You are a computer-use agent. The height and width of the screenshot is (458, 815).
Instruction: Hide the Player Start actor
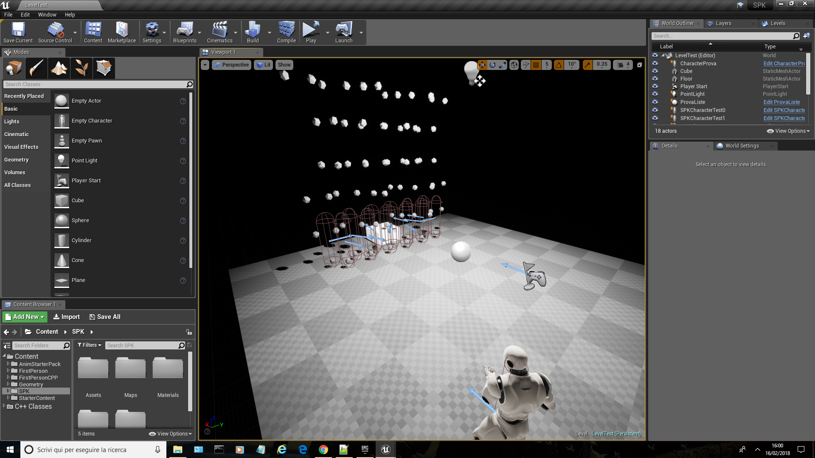[x=655, y=86]
